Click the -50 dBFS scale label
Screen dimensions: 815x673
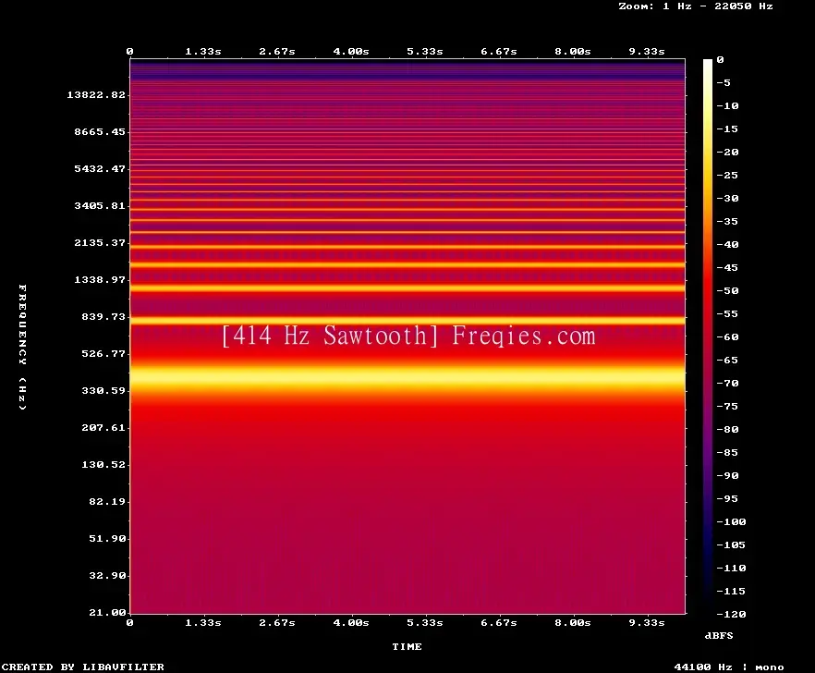click(x=727, y=290)
